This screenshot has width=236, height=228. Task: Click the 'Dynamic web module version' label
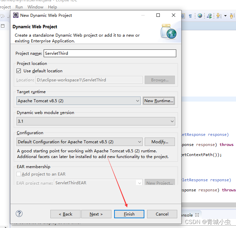45,113
